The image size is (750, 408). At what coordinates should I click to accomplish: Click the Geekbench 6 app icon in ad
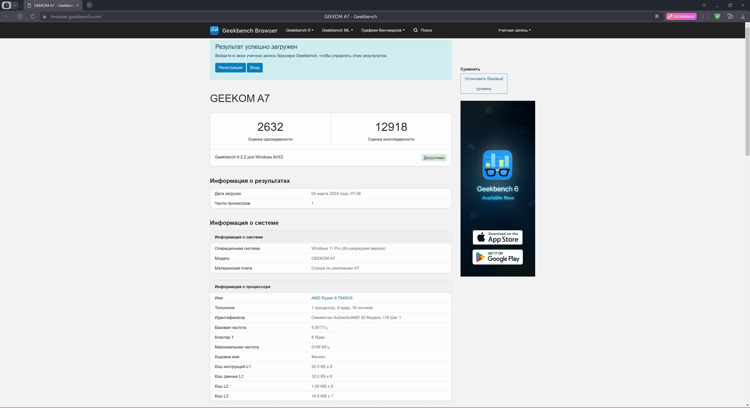(497, 165)
